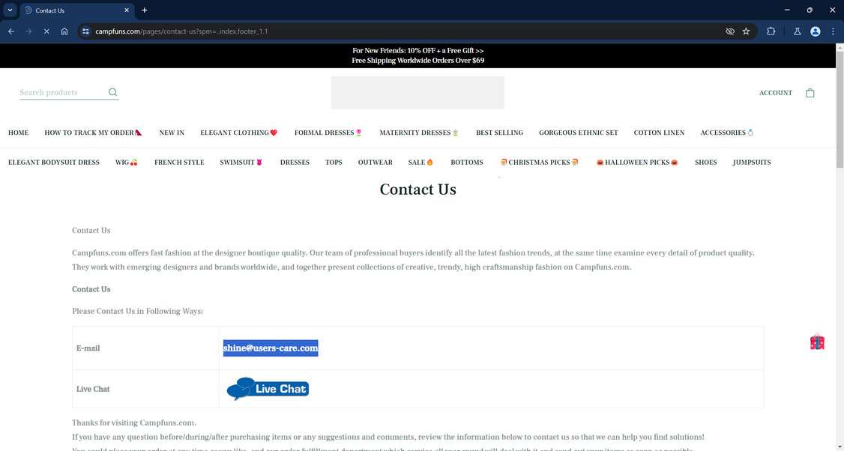Open TOPS menu item

point(334,162)
